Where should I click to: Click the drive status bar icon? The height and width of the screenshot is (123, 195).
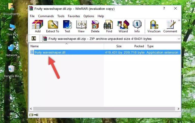31,115
